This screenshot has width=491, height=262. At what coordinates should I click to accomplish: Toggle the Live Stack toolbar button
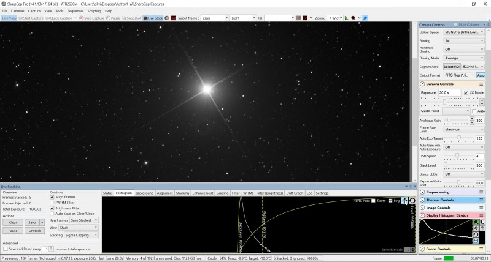tap(153, 18)
